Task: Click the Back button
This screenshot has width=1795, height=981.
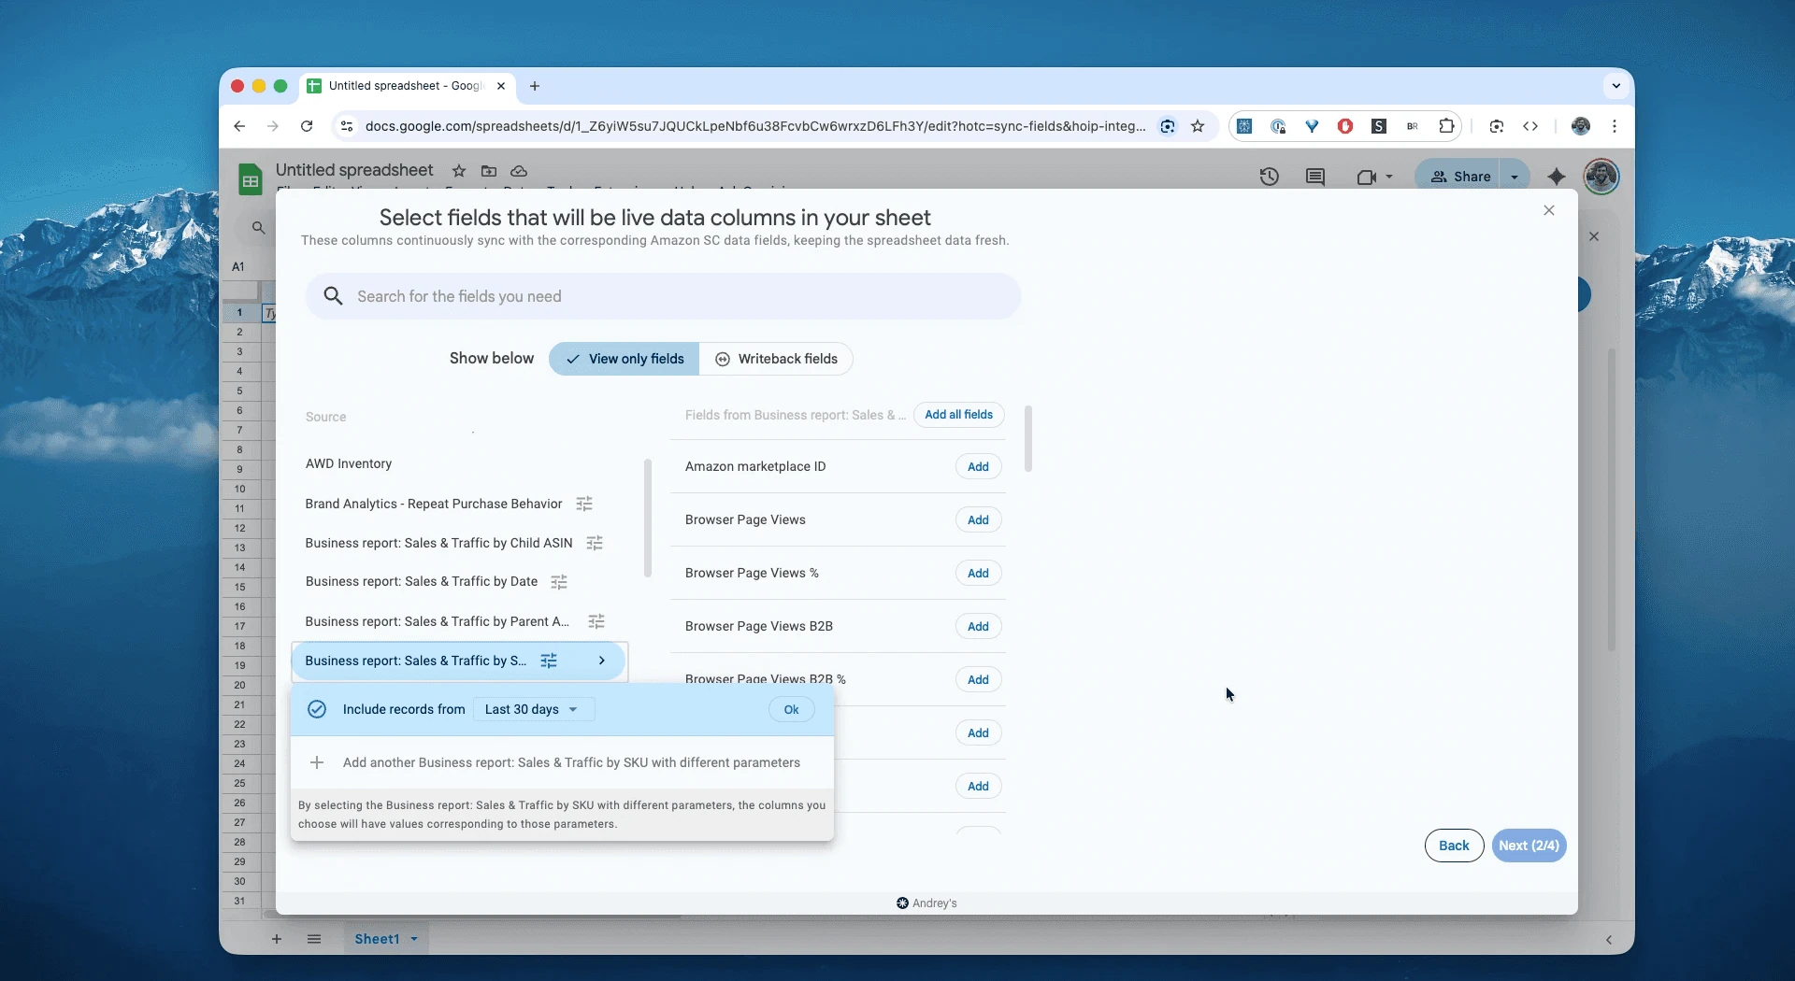Action: tap(1454, 846)
